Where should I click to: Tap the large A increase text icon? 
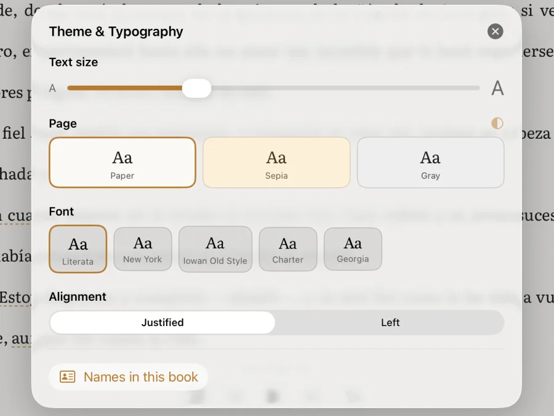(x=497, y=88)
